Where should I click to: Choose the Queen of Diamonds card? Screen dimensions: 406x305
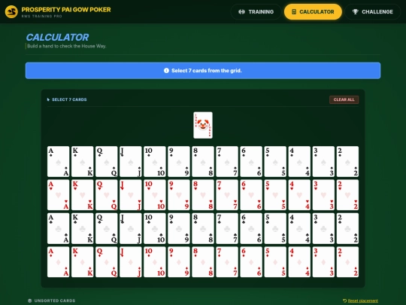pos(107,262)
